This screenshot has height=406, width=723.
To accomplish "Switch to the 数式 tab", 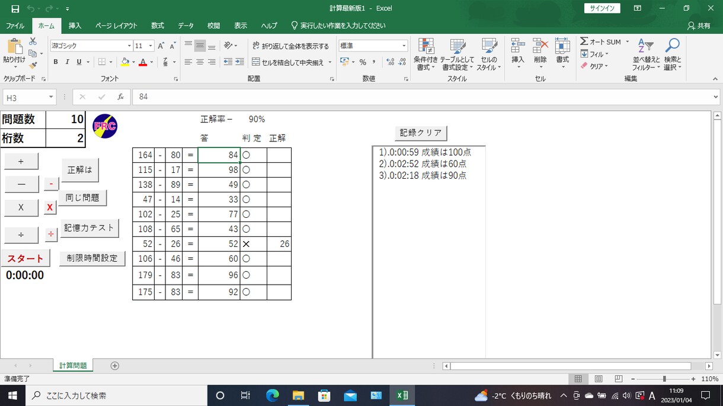I will 158,26.
